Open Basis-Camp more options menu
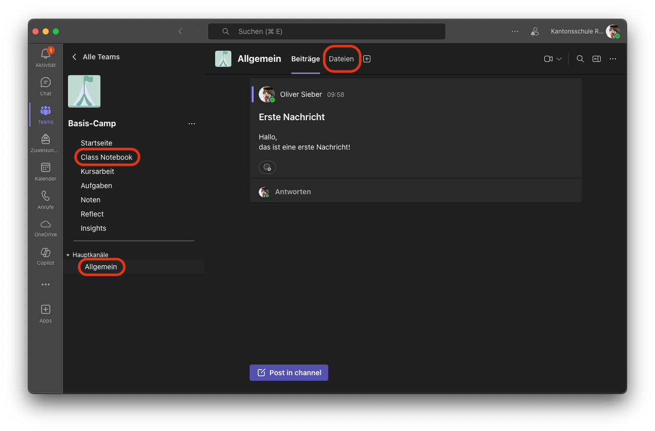This screenshot has width=655, height=431. (192, 123)
